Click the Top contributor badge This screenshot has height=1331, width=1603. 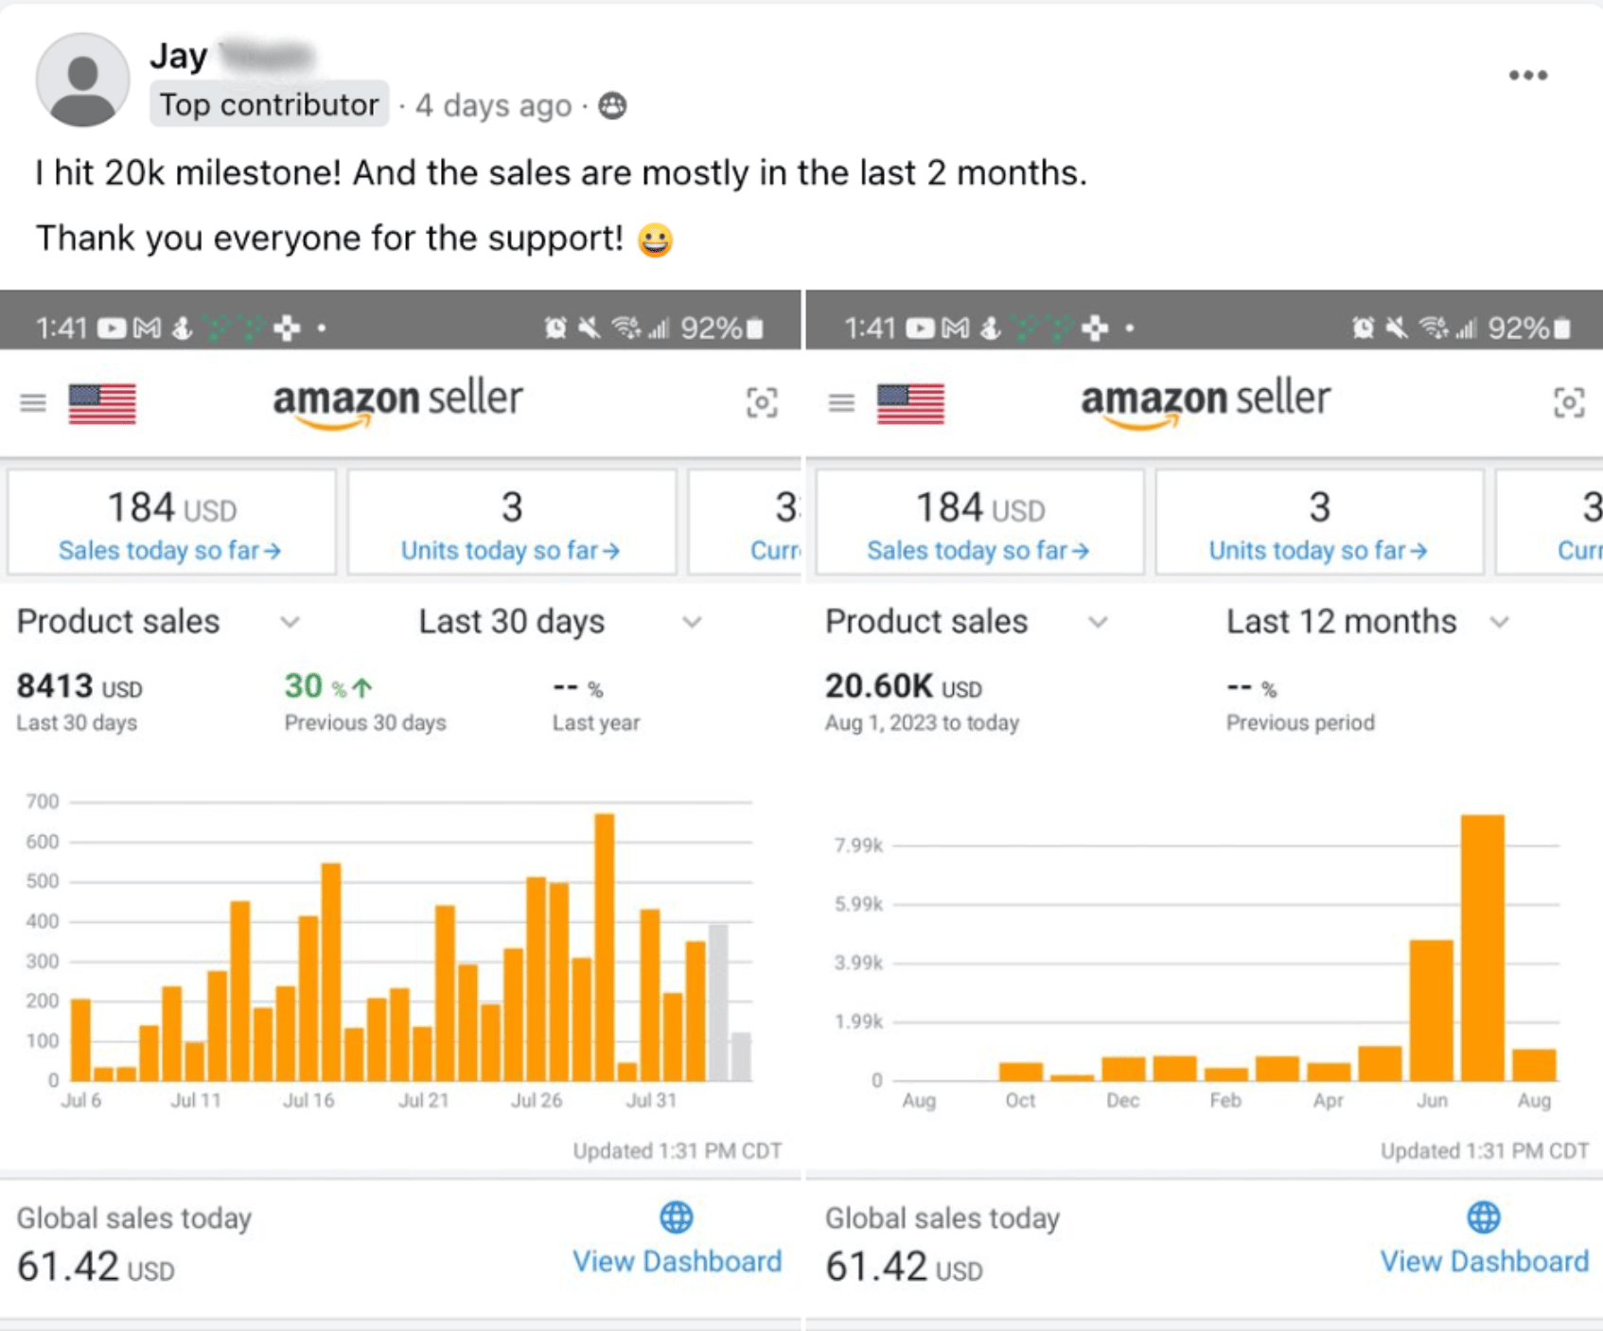269,104
